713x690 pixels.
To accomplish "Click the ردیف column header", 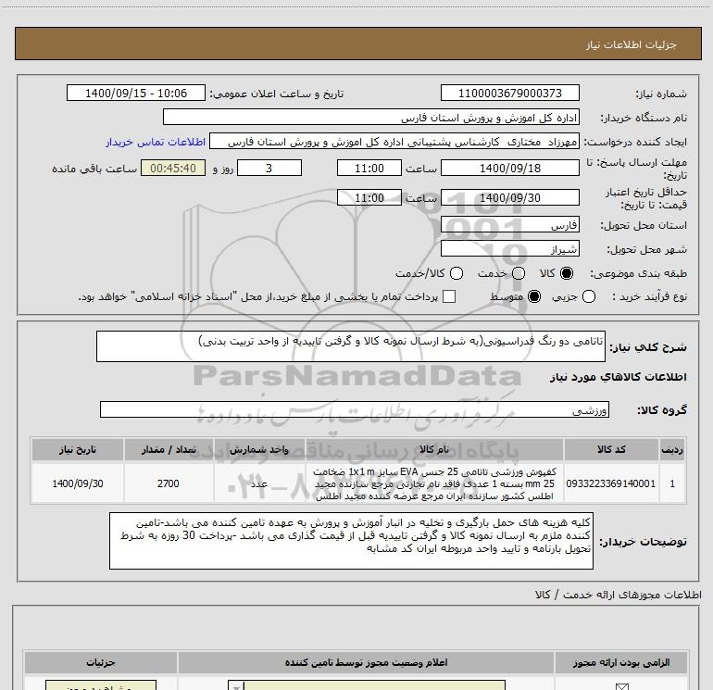I will (672, 449).
